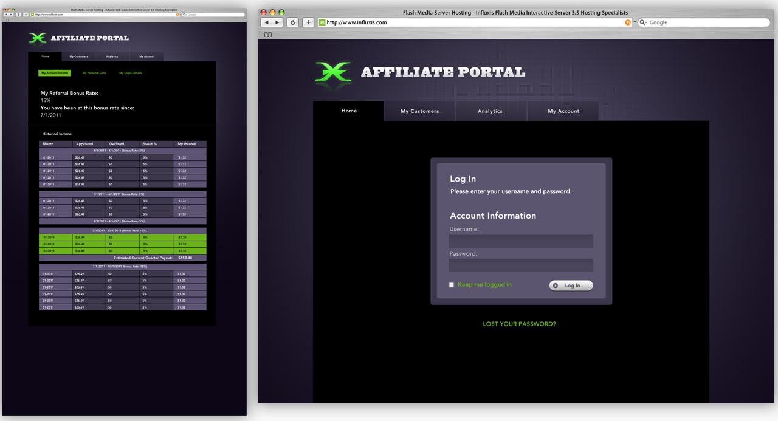Click inside the Password field
This screenshot has height=421, width=778.
coord(520,265)
